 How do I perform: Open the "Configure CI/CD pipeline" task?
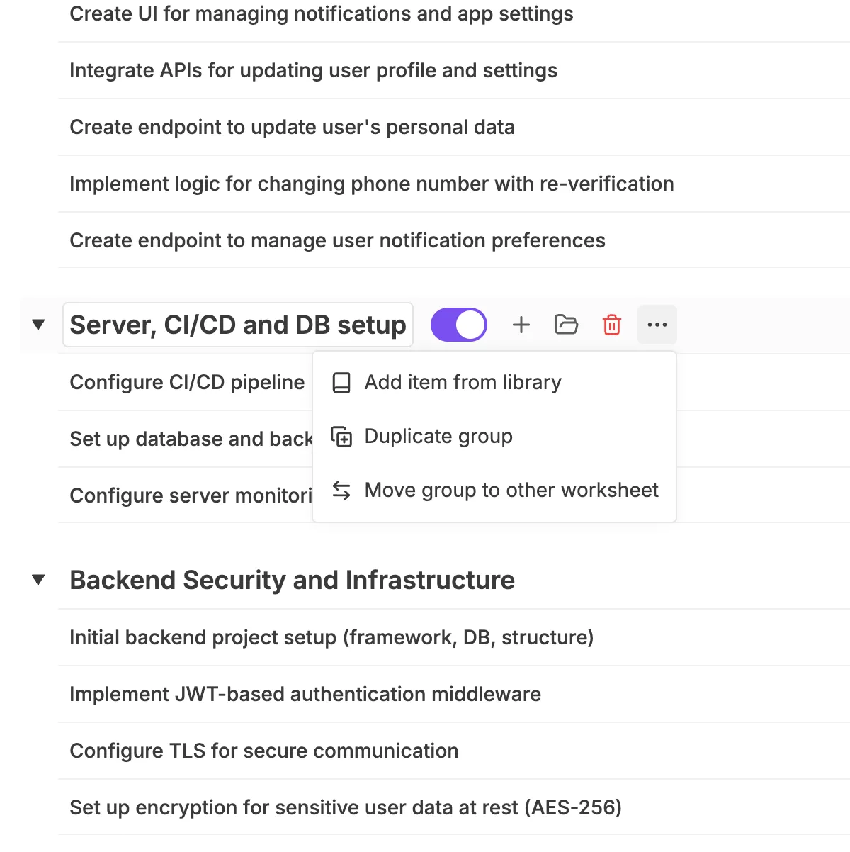[187, 382]
